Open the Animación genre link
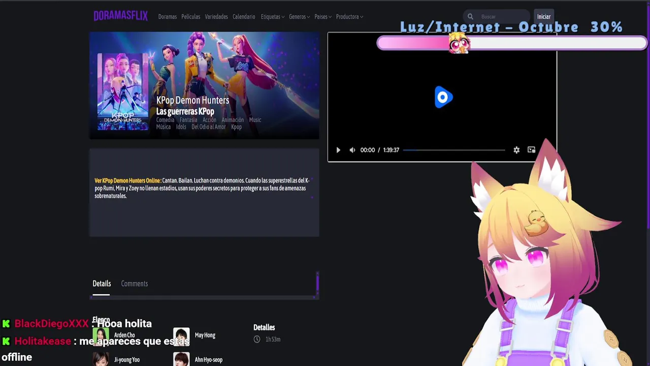The width and height of the screenshot is (650, 366). click(233, 120)
